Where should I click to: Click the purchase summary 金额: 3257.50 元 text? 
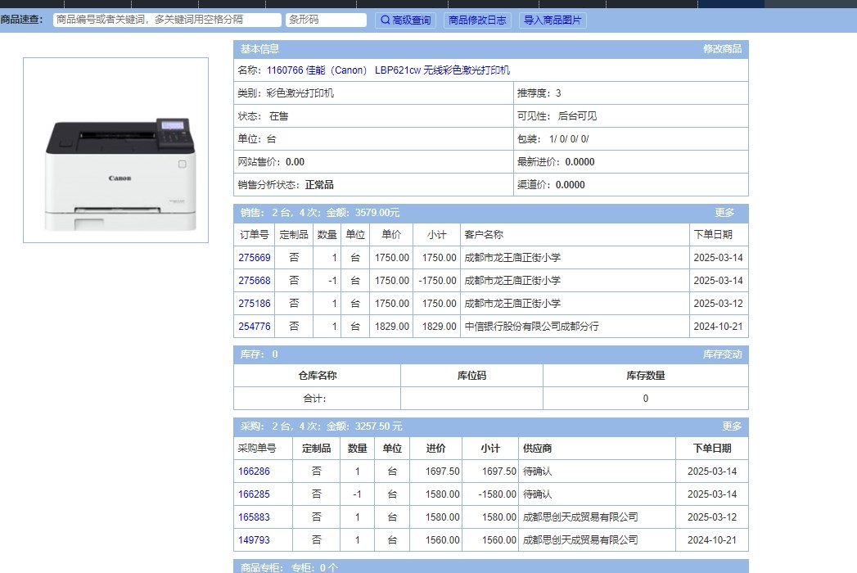[364, 426]
